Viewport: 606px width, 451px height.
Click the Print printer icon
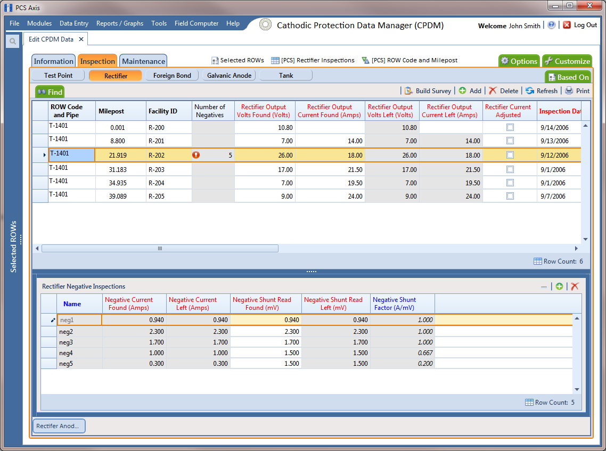(569, 91)
